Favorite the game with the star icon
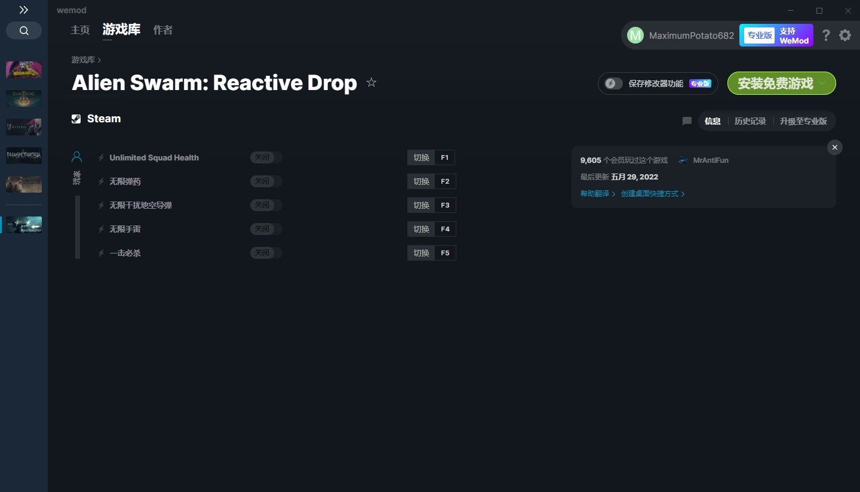 [371, 82]
